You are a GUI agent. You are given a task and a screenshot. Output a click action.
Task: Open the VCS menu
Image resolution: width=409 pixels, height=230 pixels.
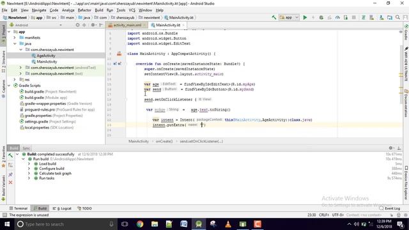click(x=132, y=10)
